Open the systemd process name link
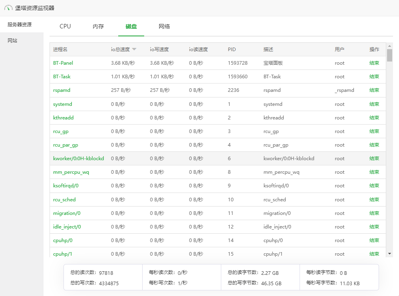 pos(63,104)
